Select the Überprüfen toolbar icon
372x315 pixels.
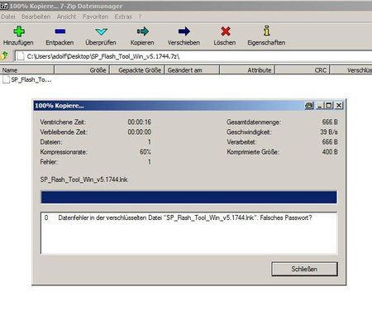click(x=101, y=31)
